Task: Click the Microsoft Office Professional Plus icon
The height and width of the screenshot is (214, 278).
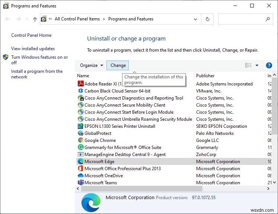Action: click(81, 169)
